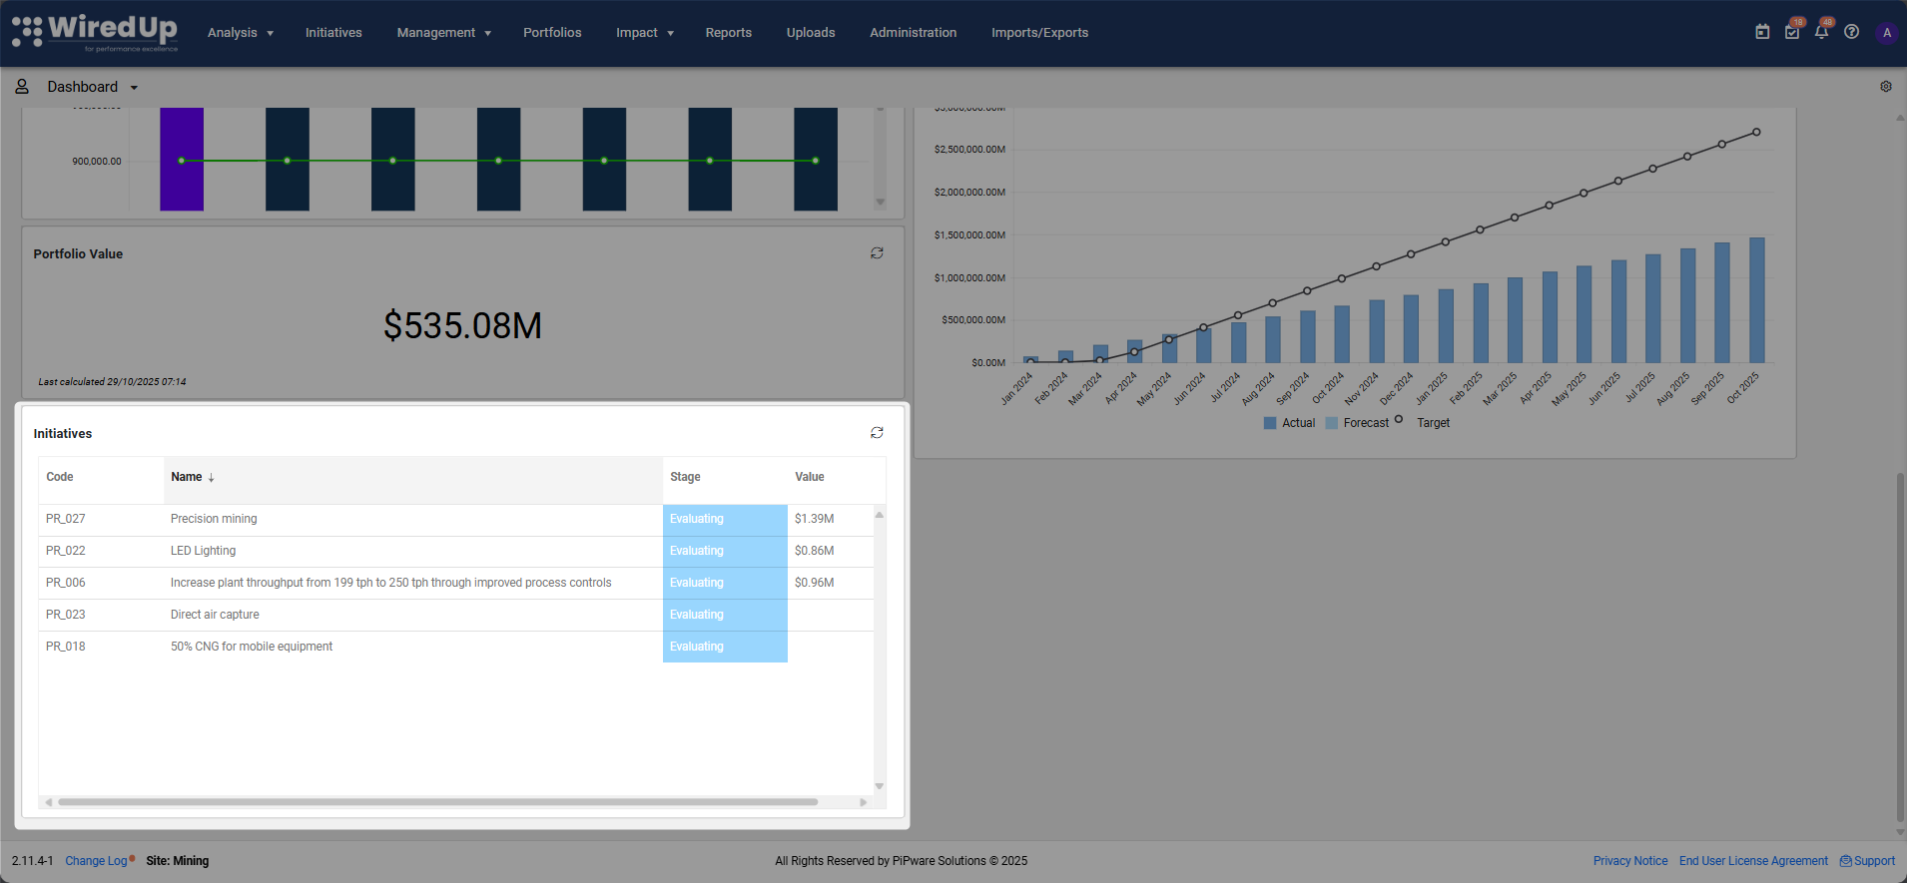This screenshot has height=883, width=1907.
Task: Click the Initiatives table horizontal scrollbar
Action: [437, 802]
